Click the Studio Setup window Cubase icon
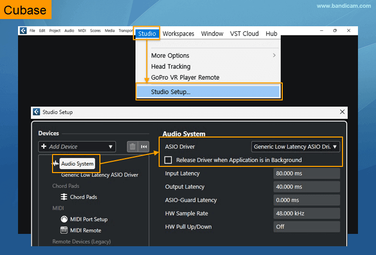The width and height of the screenshot is (376, 255). click(37, 112)
